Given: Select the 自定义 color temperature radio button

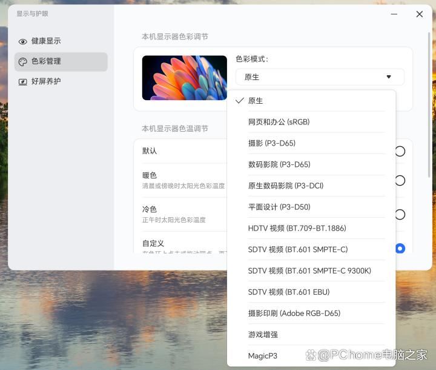Looking at the screenshot, I should tap(400, 248).
